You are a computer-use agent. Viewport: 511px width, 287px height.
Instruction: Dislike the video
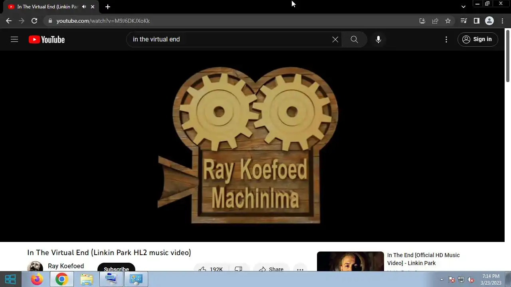click(238, 268)
